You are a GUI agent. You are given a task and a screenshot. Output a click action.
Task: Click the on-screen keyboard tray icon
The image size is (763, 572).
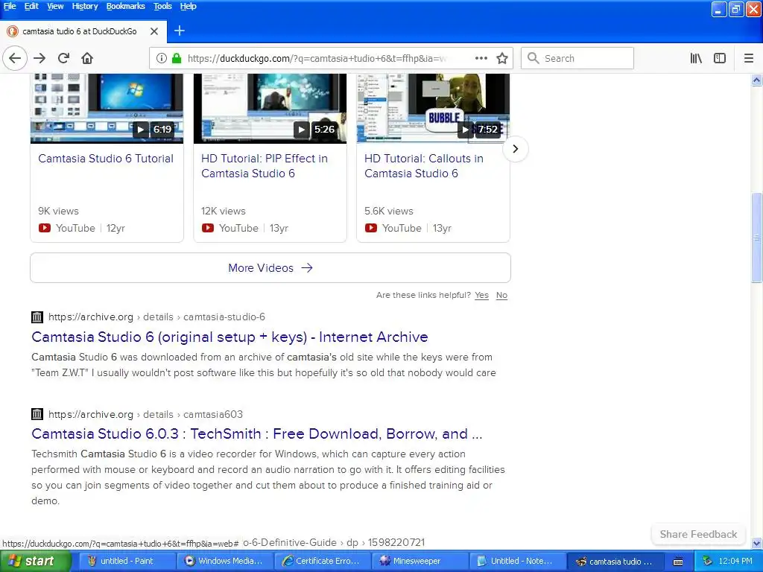[x=678, y=562]
